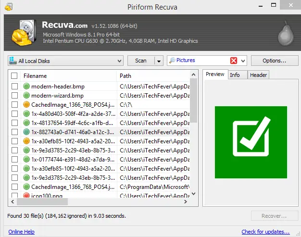Click the Found 30 file(s) status text
The image size is (301, 237).
click(66, 216)
